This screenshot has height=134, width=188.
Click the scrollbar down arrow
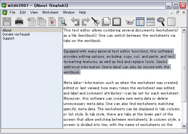tap(184, 126)
